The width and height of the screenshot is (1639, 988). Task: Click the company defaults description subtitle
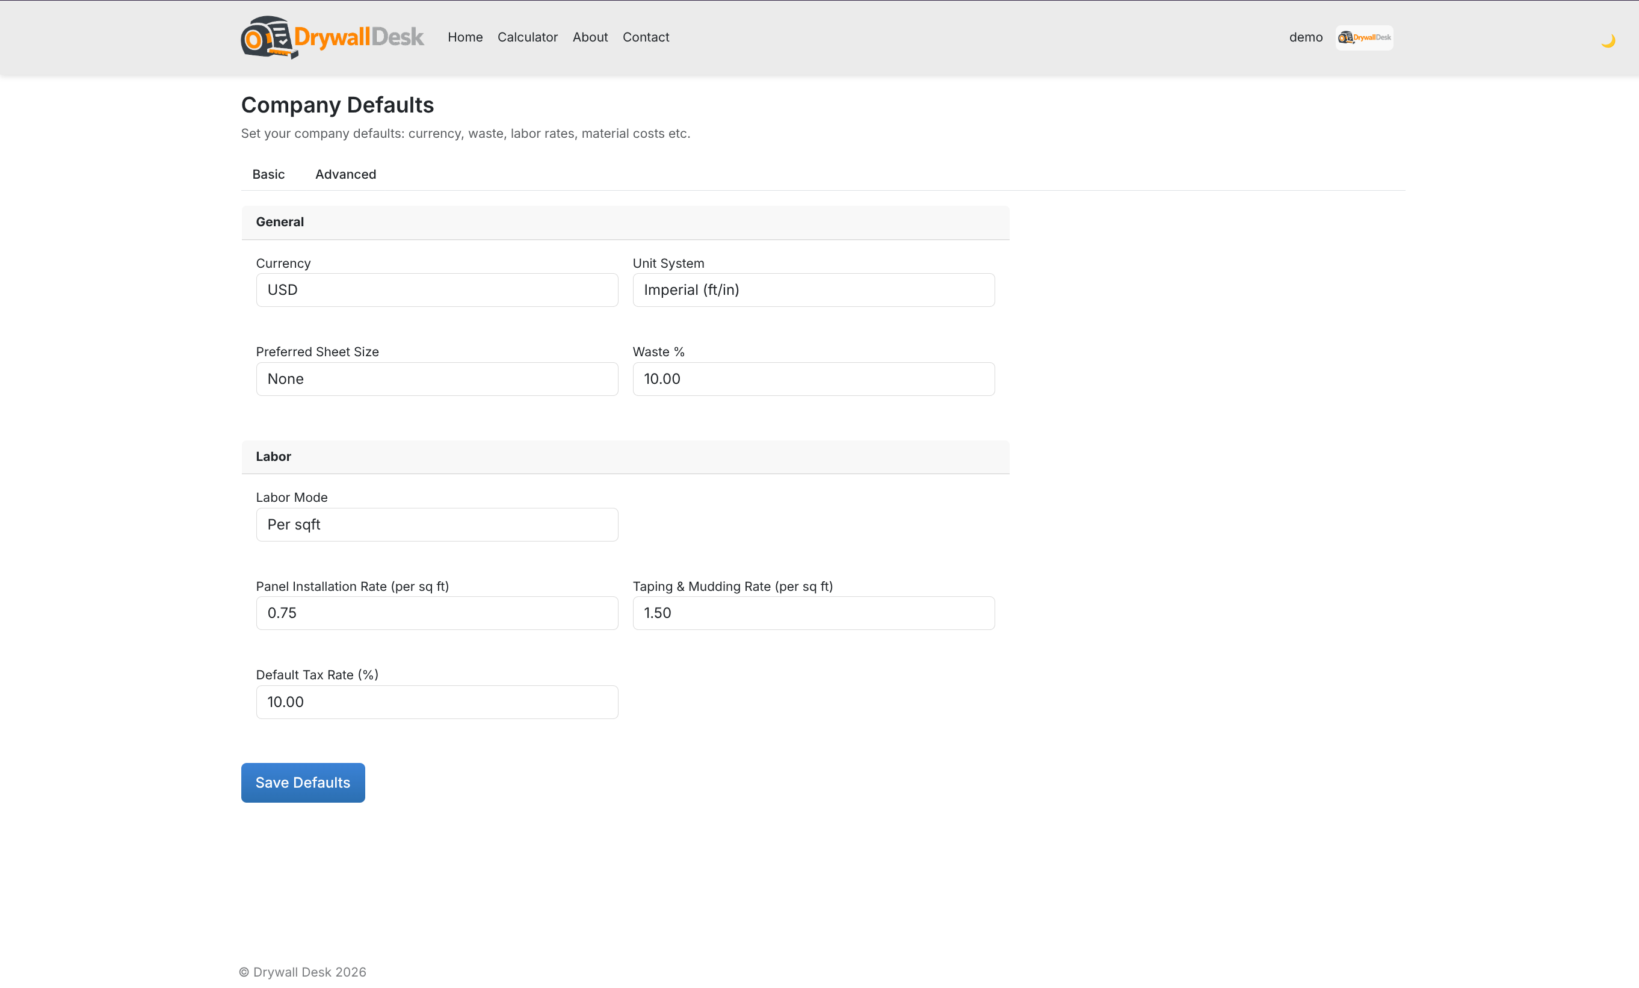465,134
